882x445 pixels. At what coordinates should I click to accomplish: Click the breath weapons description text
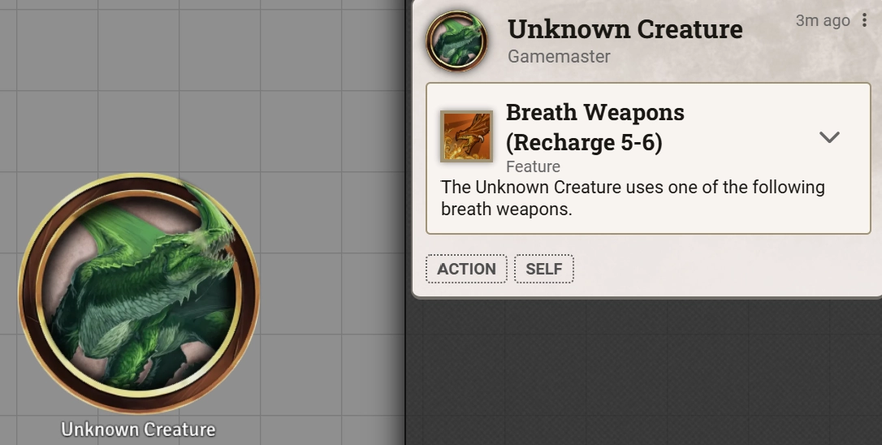coord(633,198)
